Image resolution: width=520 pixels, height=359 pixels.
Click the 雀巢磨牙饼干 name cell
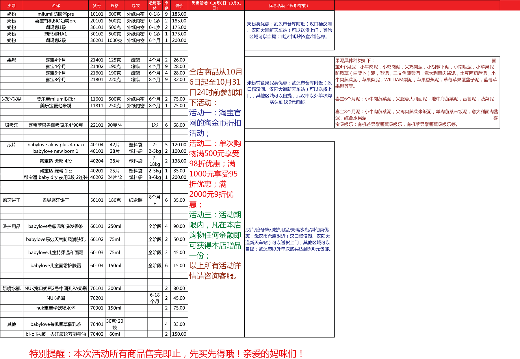(56, 200)
